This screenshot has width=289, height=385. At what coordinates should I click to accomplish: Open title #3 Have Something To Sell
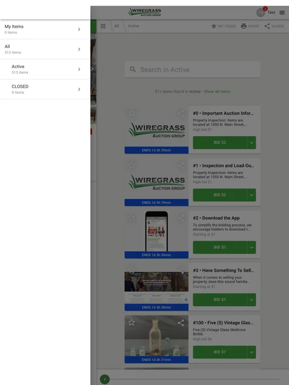(223, 270)
